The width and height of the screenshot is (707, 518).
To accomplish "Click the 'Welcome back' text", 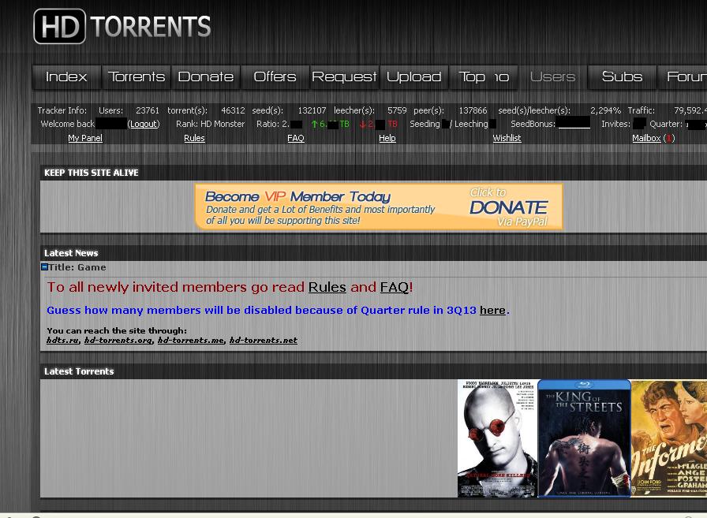I will (68, 124).
